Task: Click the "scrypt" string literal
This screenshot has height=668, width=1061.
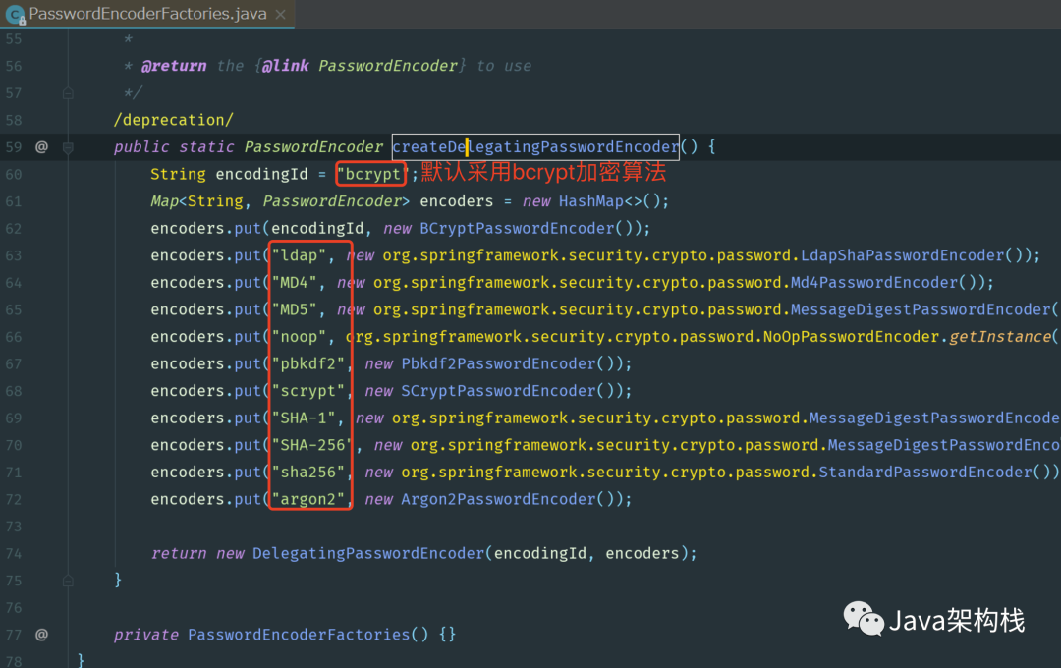Action: point(308,391)
